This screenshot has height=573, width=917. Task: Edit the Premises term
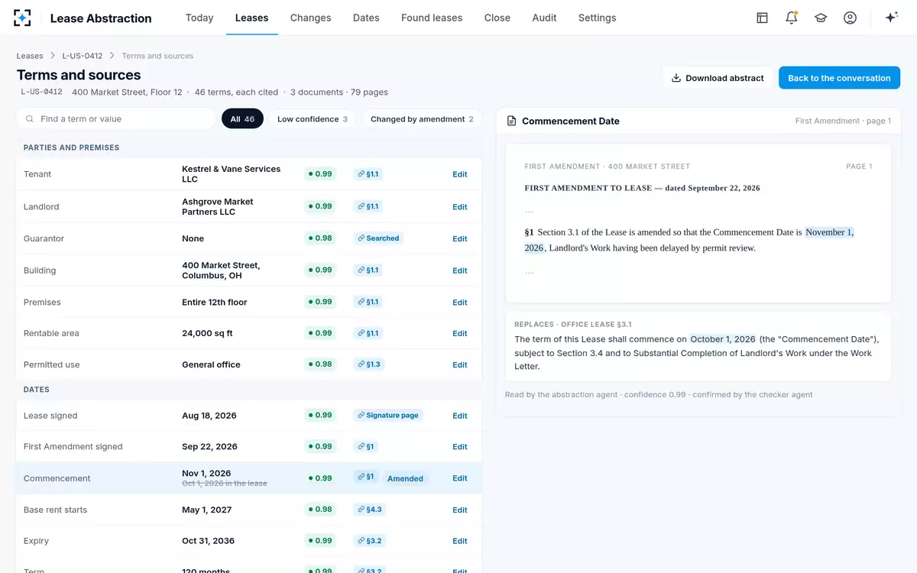pos(459,303)
